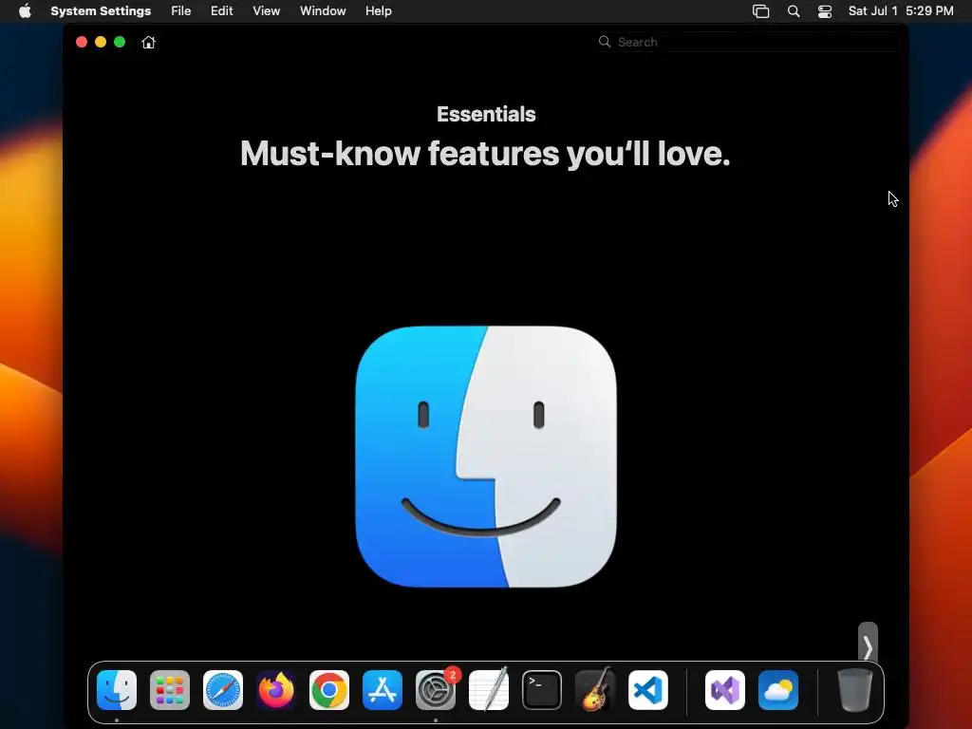Open Finder from the Dock

tap(117, 690)
